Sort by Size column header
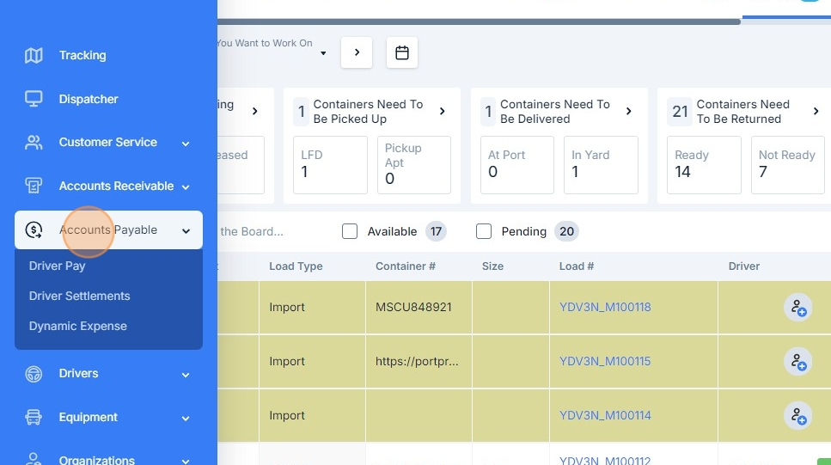This screenshot has width=831, height=465. (x=492, y=266)
